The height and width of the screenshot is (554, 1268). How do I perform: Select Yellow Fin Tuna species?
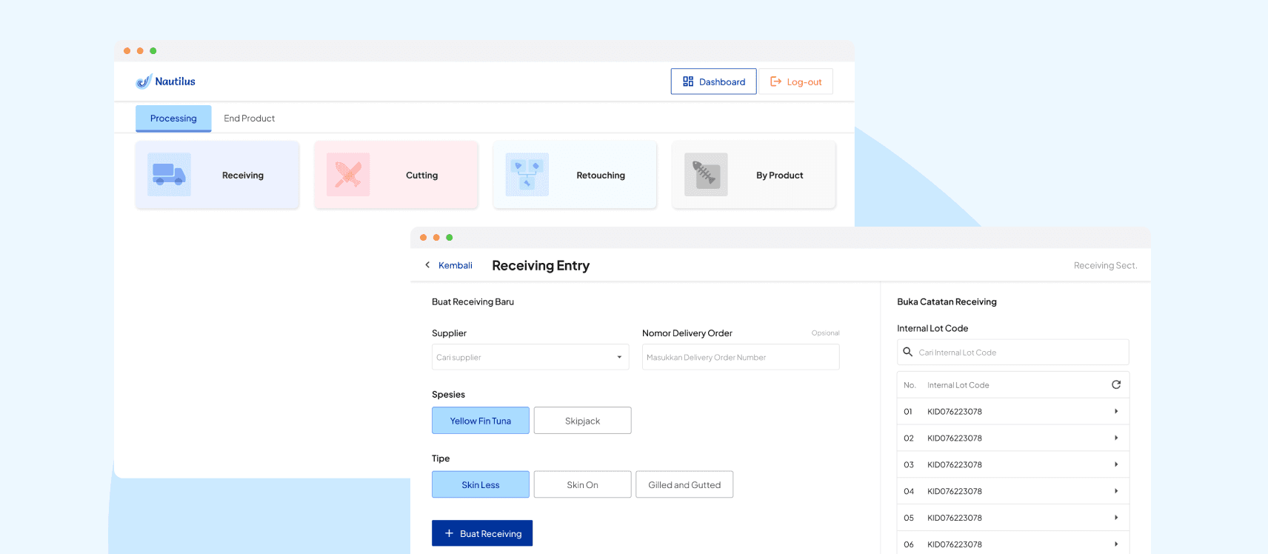coord(481,421)
